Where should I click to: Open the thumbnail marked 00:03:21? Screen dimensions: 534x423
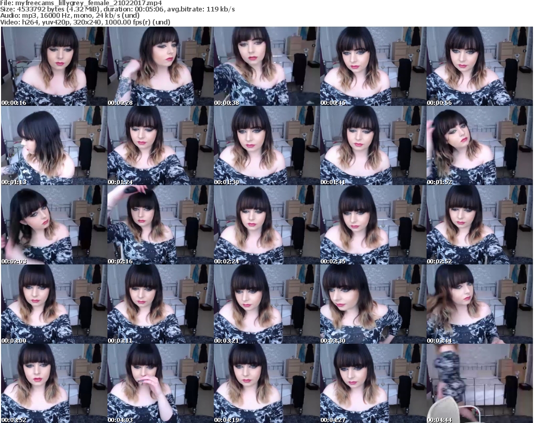click(266, 304)
